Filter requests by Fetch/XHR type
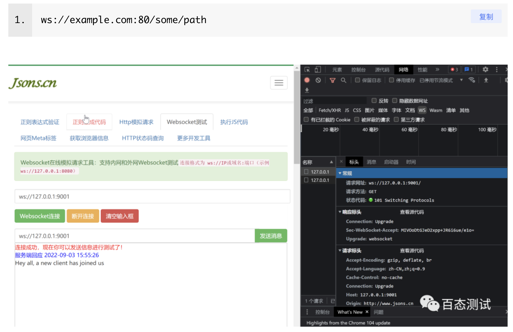 tap(330, 110)
